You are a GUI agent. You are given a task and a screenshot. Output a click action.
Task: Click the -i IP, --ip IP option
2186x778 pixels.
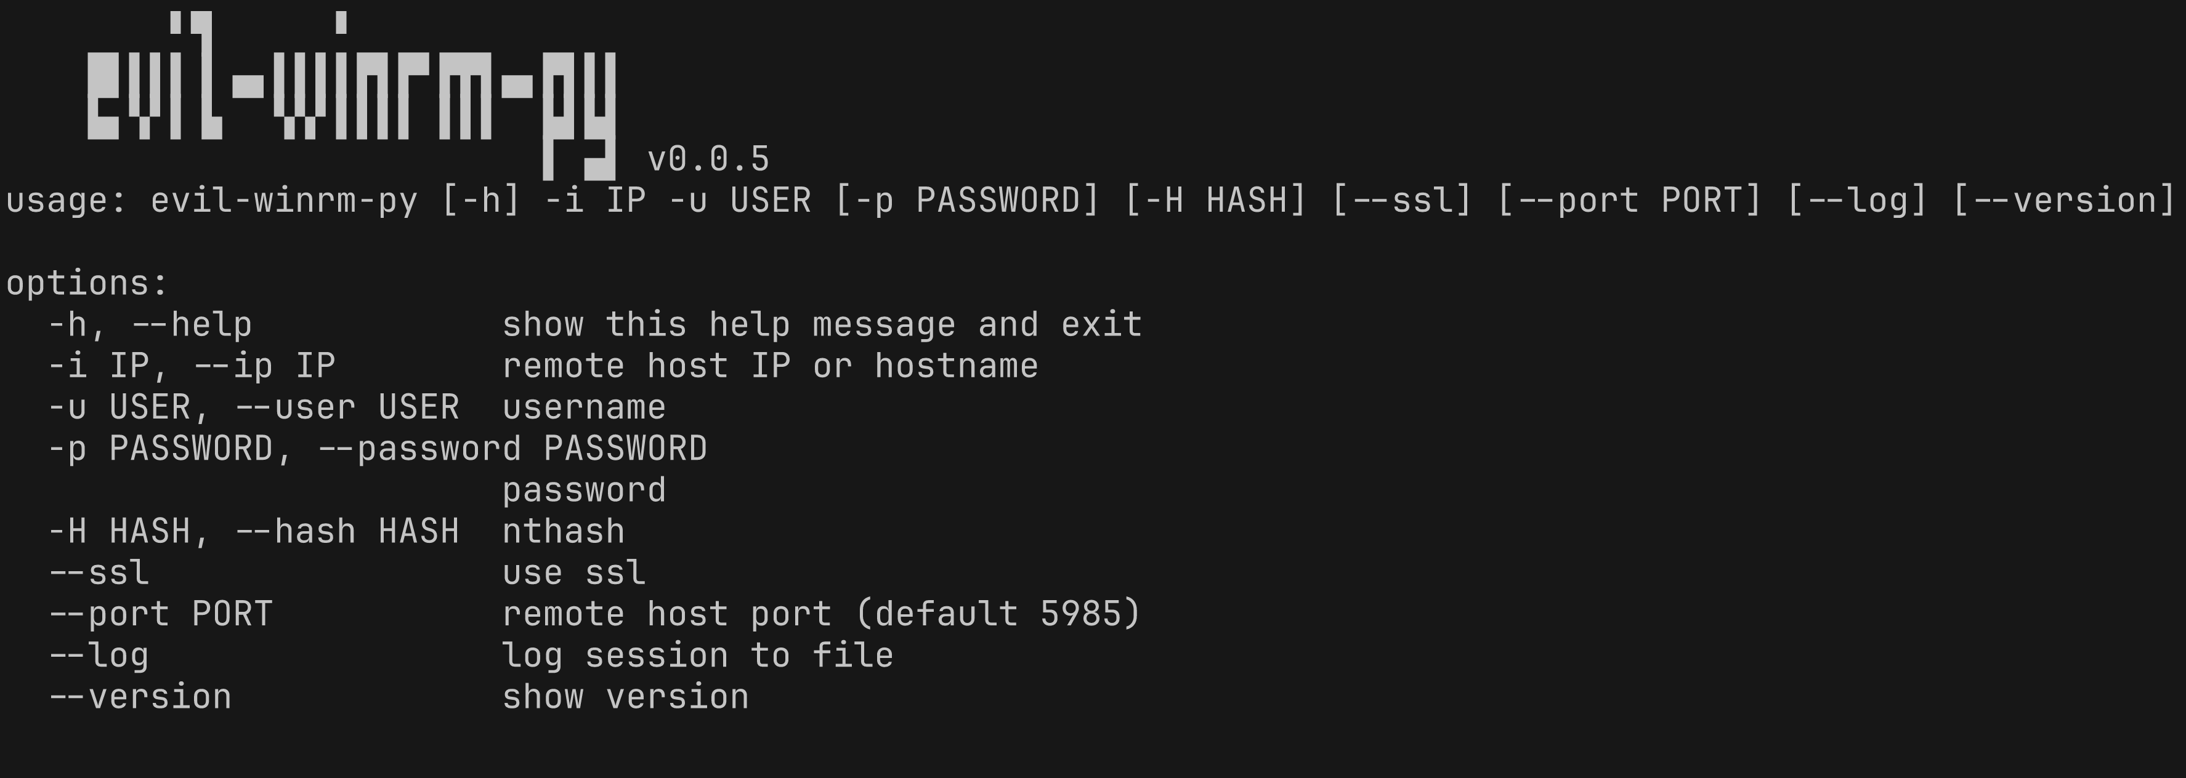pos(192,366)
